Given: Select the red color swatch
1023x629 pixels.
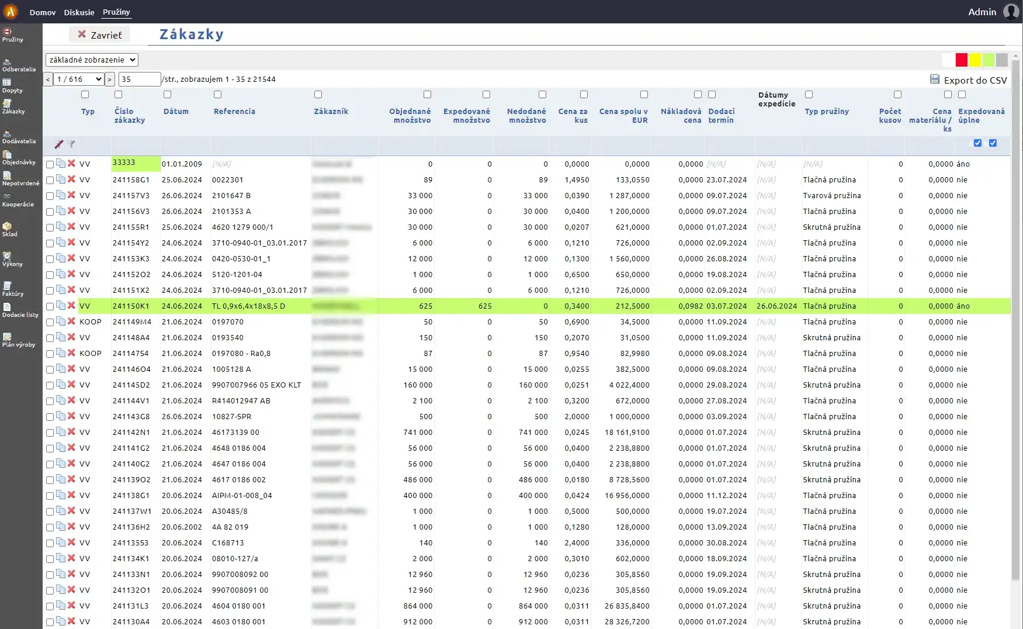Looking at the screenshot, I should [961, 60].
